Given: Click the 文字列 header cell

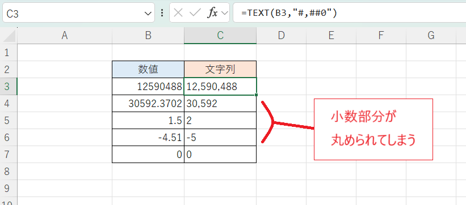Looking at the screenshot, I should pos(220,70).
